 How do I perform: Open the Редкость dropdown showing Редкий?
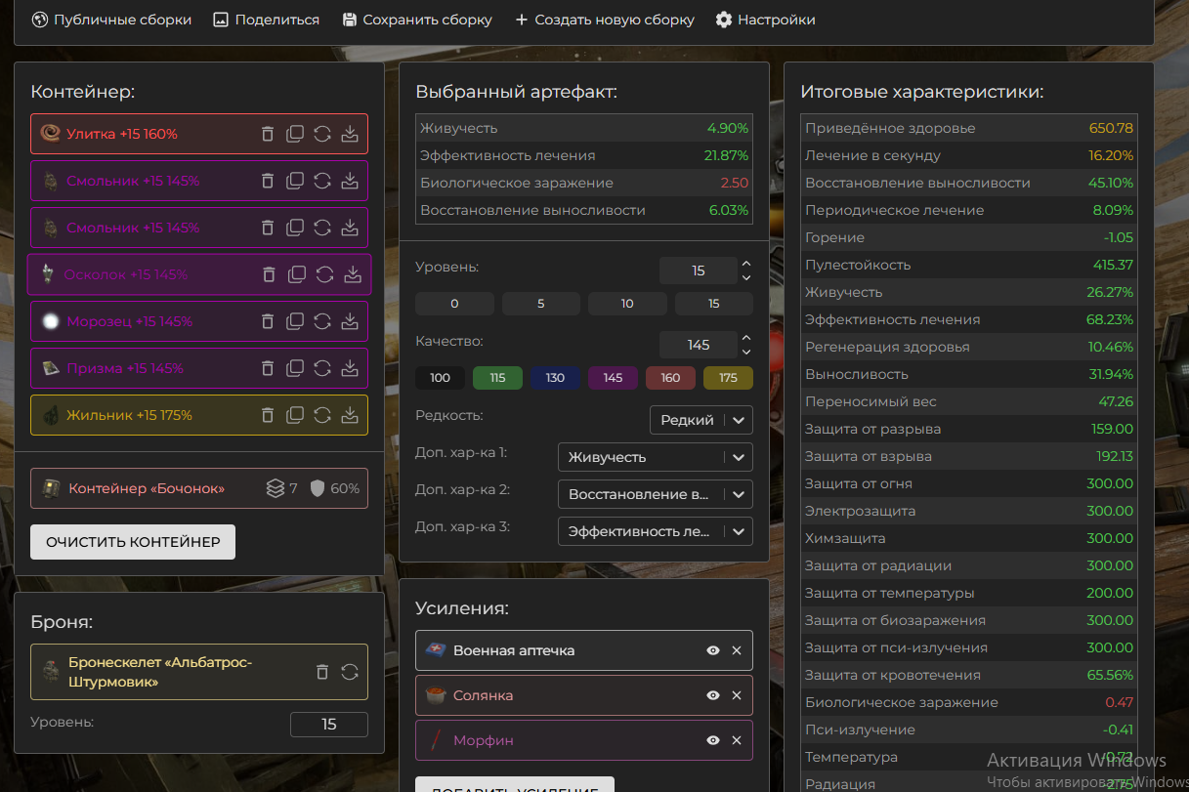[x=701, y=420]
